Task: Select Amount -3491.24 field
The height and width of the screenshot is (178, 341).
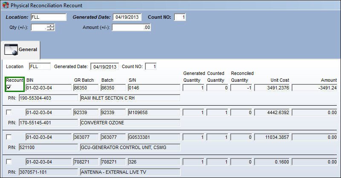Action: point(315,88)
